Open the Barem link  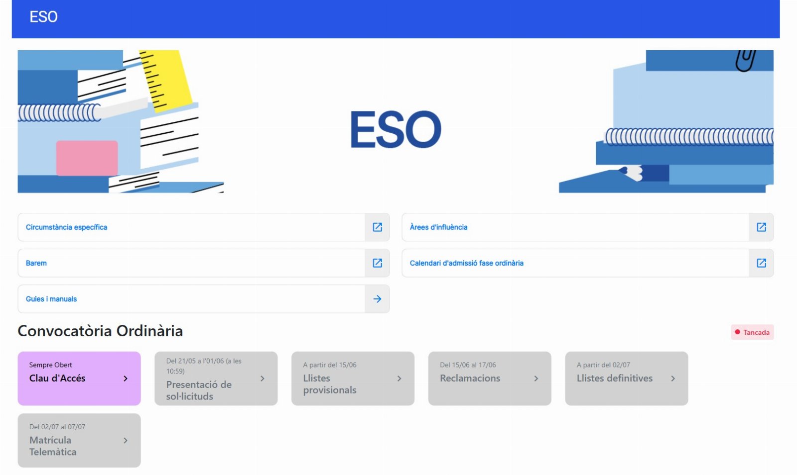pyautogui.click(x=36, y=263)
